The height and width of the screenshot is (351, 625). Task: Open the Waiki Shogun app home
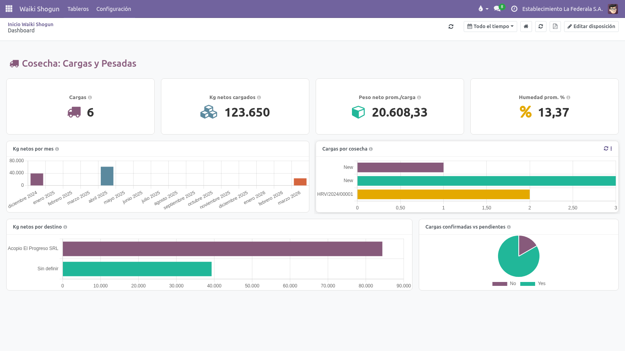coord(39,9)
